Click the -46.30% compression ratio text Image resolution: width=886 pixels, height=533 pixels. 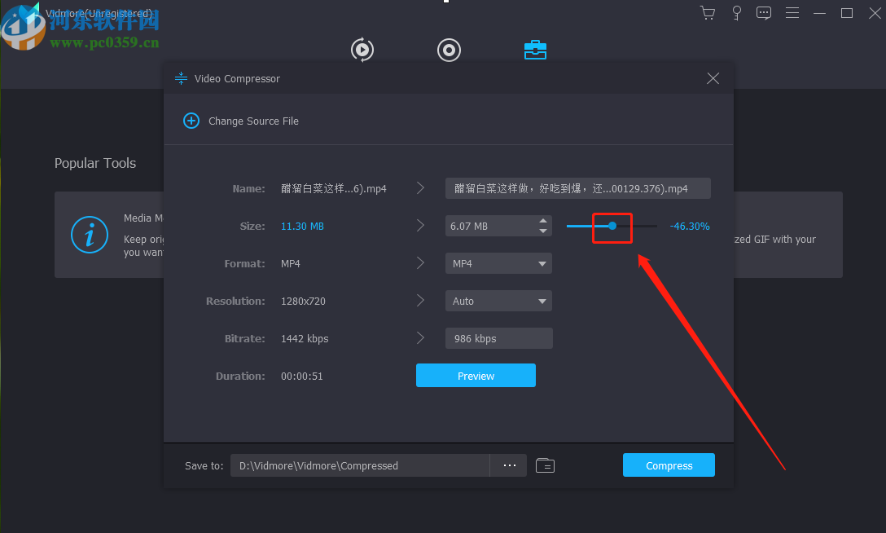pyautogui.click(x=690, y=226)
